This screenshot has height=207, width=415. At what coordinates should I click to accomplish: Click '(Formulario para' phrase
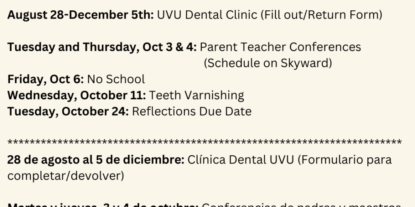tap(344, 160)
